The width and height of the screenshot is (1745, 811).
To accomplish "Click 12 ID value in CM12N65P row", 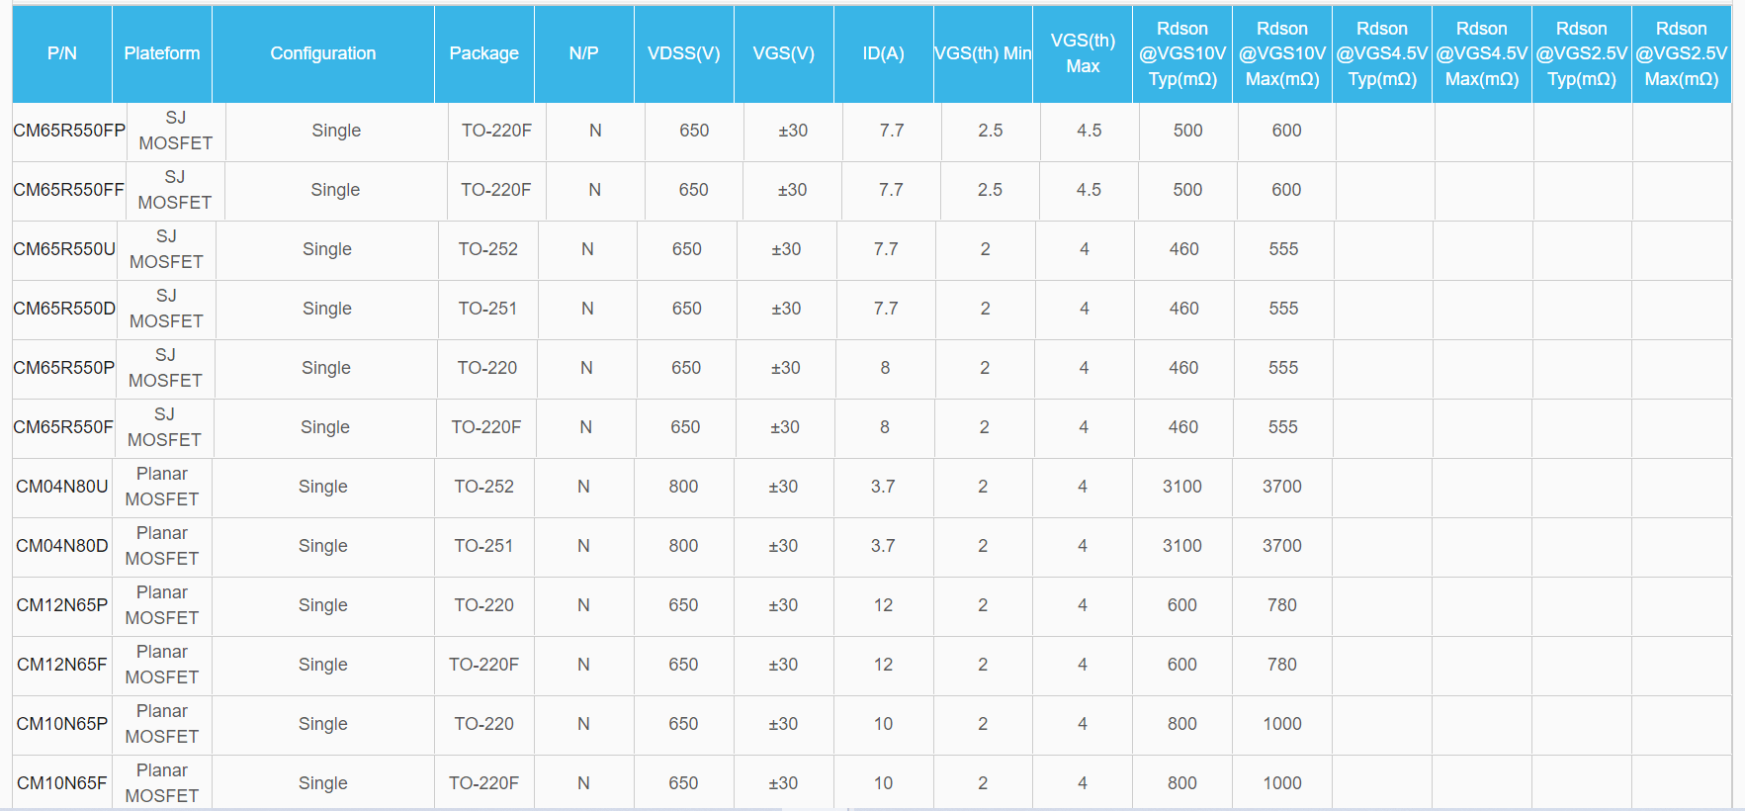I will click(883, 605).
